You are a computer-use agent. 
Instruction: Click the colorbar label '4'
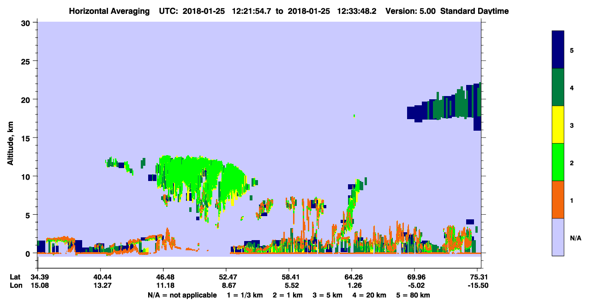click(x=572, y=87)
